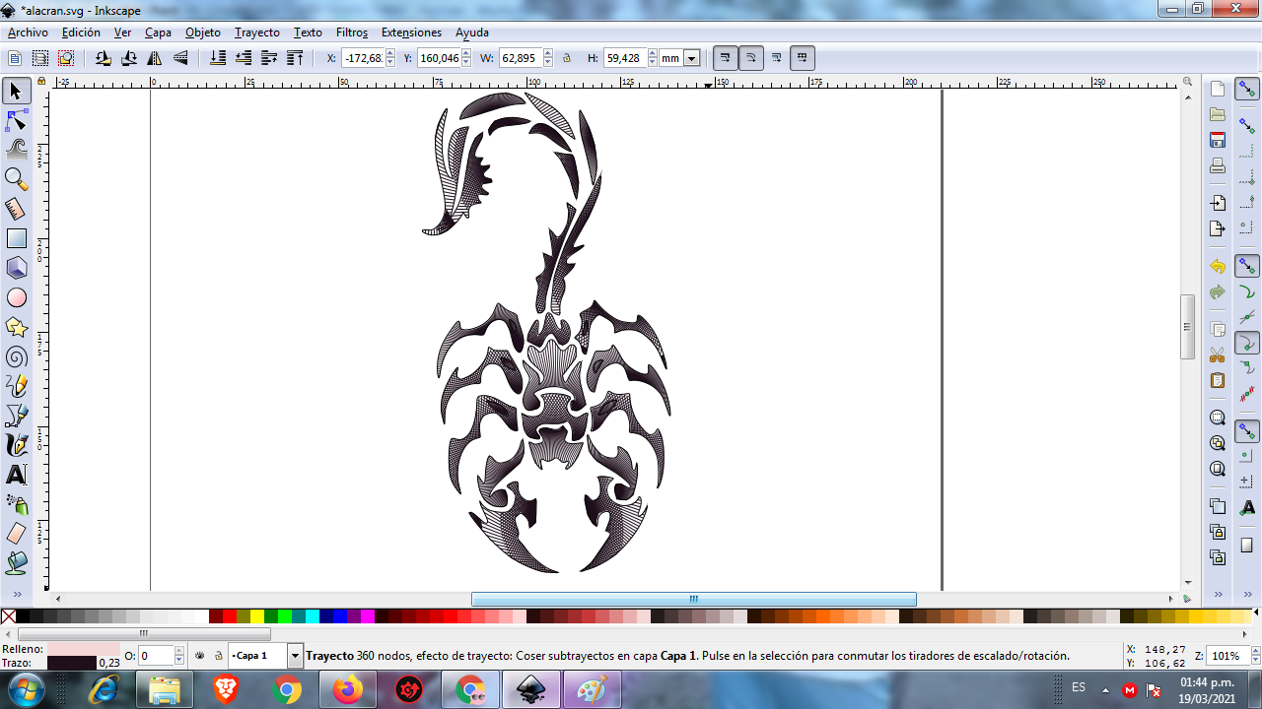1262x709 pixels.
Task: Flip selection vertically
Action: coord(180,58)
